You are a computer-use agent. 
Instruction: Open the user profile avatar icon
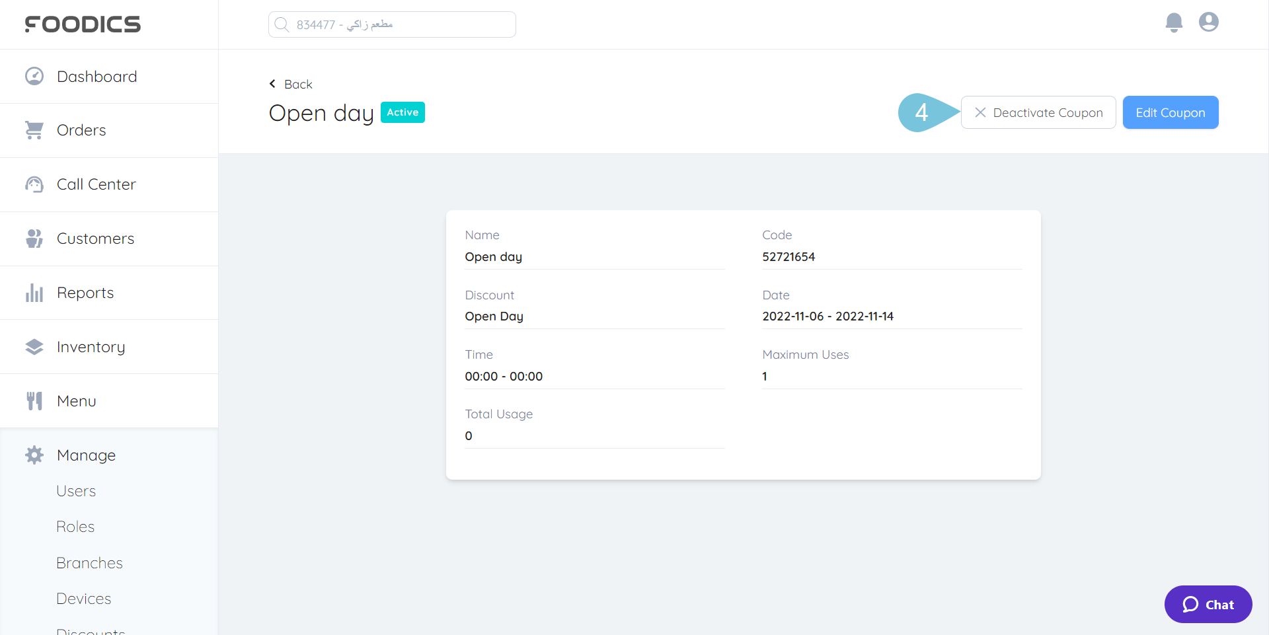tap(1208, 22)
